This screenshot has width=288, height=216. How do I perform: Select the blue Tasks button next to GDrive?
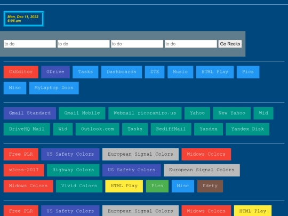[85, 72]
